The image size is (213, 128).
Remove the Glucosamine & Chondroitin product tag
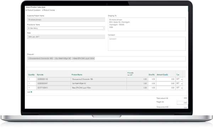[29, 58]
